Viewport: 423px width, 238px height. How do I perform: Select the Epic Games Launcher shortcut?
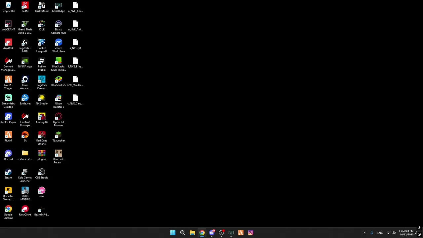[25, 176]
